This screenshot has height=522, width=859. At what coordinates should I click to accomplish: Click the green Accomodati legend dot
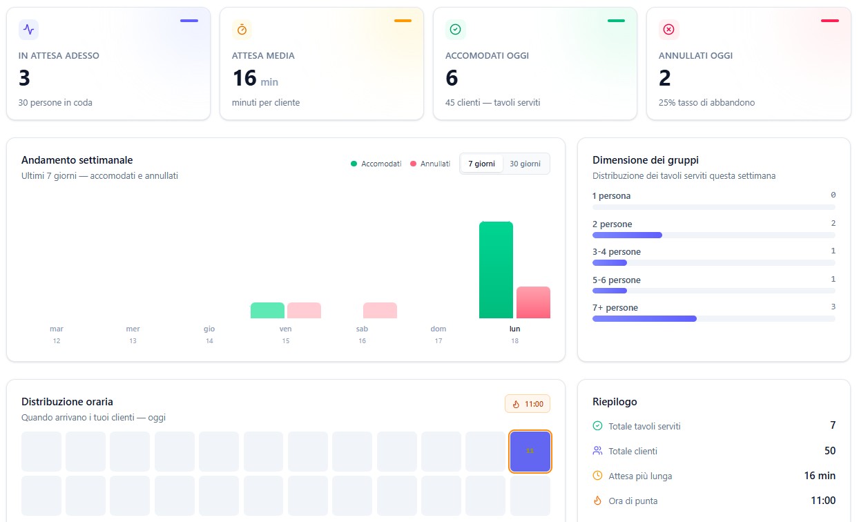[x=354, y=164]
